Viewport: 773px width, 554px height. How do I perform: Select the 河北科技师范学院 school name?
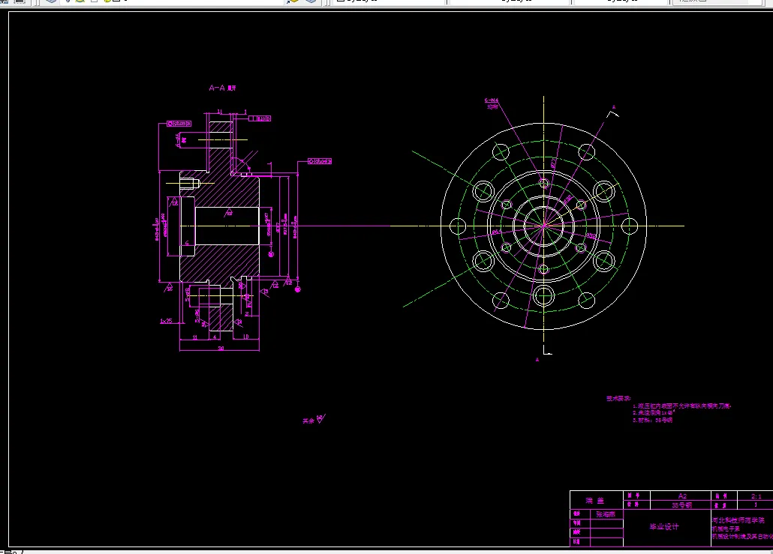click(x=738, y=520)
